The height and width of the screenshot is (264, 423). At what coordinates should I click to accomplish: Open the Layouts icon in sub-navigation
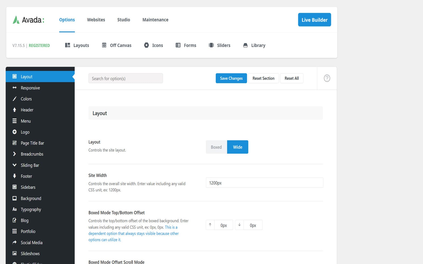click(67, 45)
